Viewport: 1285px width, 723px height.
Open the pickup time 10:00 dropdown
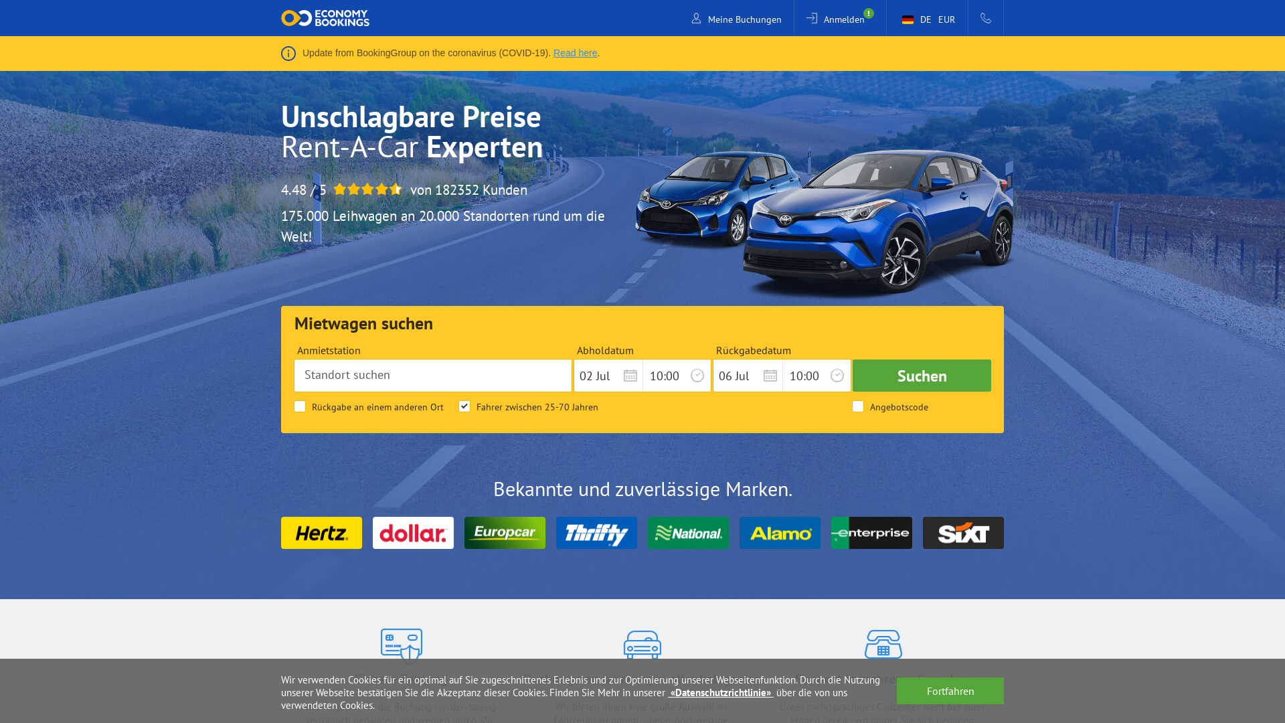(x=677, y=376)
